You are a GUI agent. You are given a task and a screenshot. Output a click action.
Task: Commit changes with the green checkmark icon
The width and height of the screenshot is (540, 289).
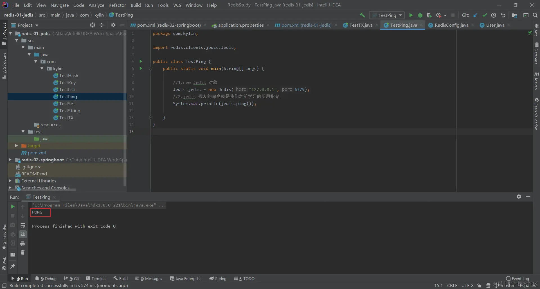(x=485, y=15)
